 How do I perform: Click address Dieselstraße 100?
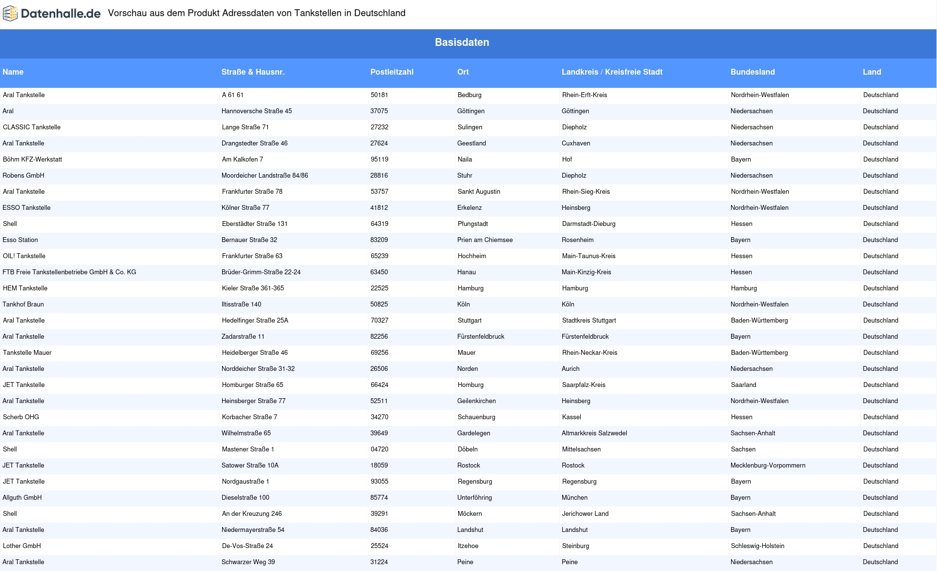(x=245, y=498)
